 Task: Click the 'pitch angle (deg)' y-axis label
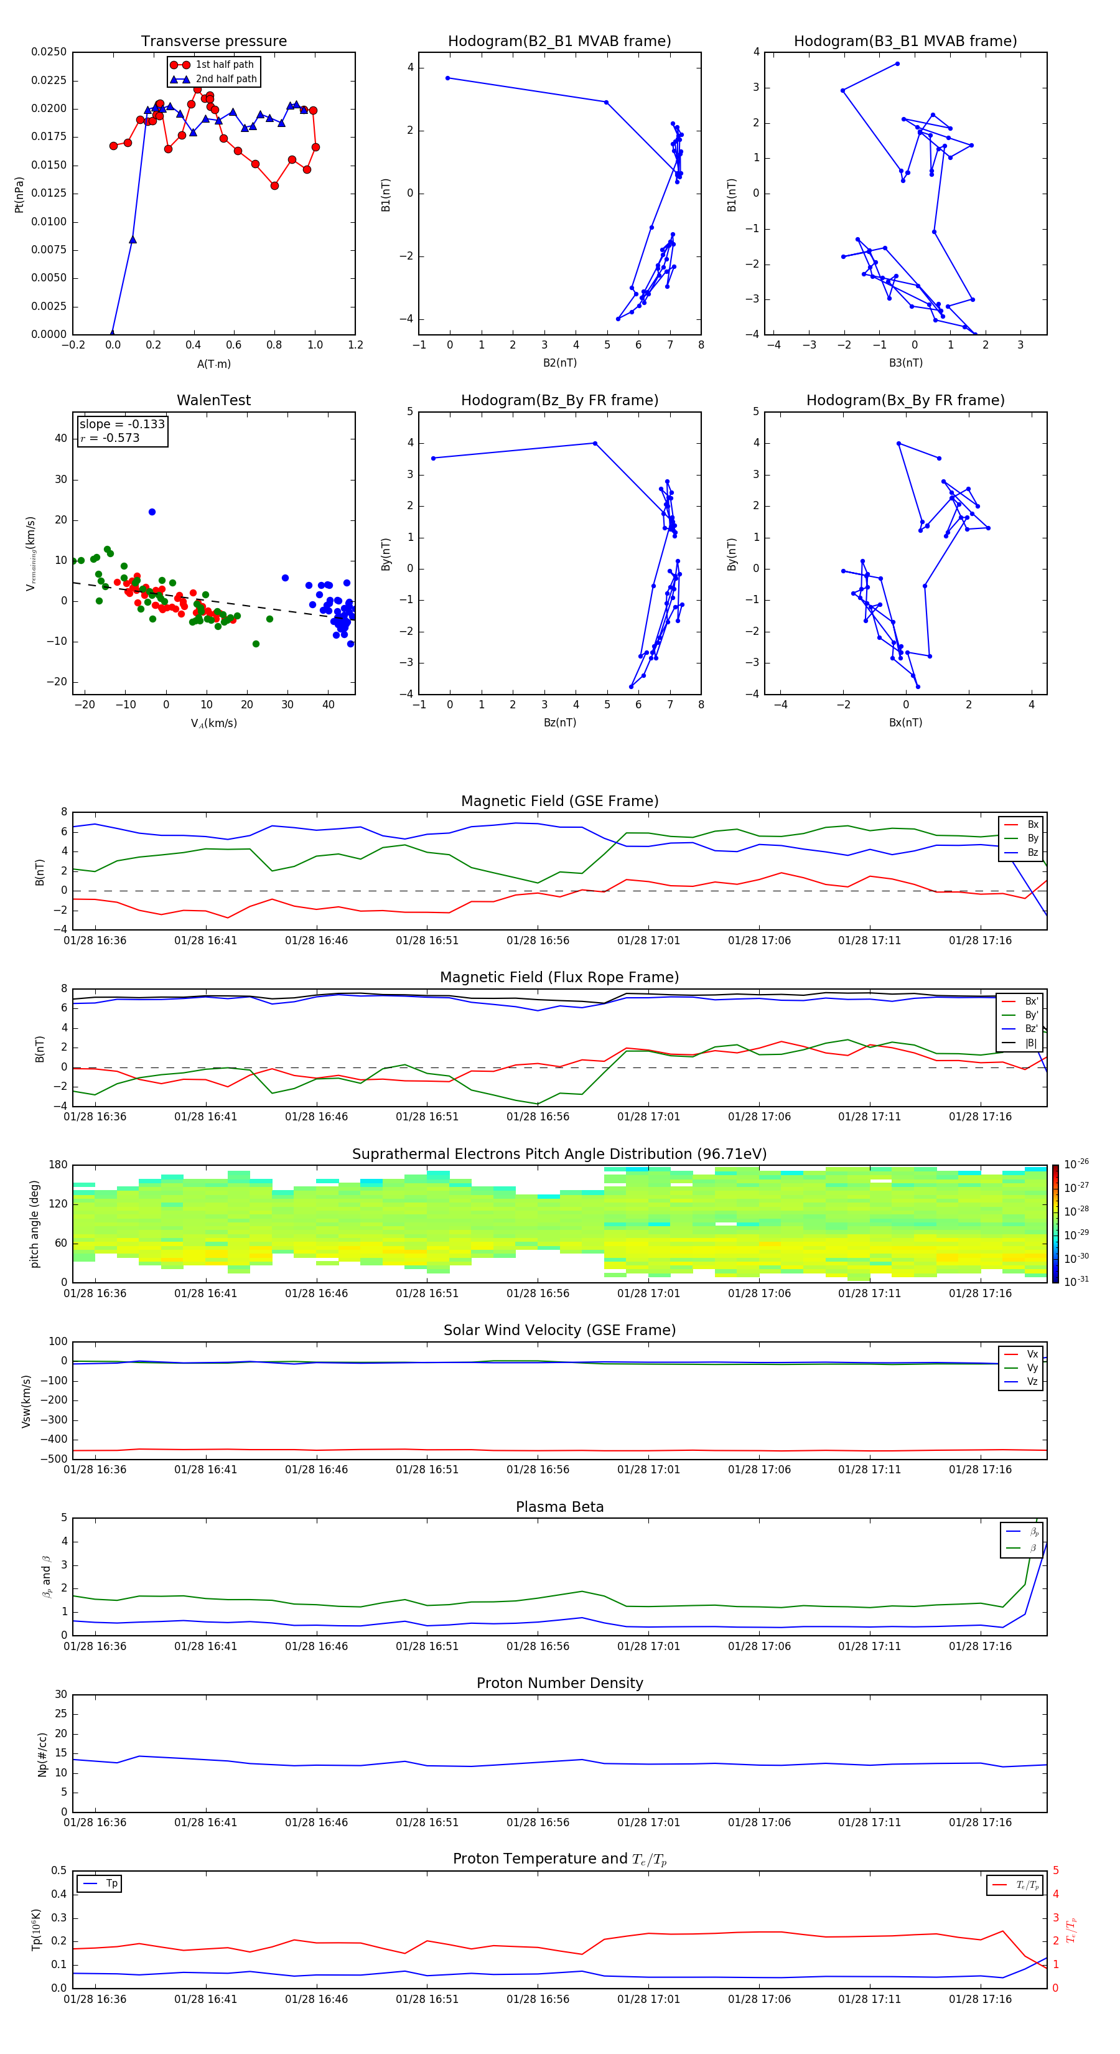point(34,1224)
